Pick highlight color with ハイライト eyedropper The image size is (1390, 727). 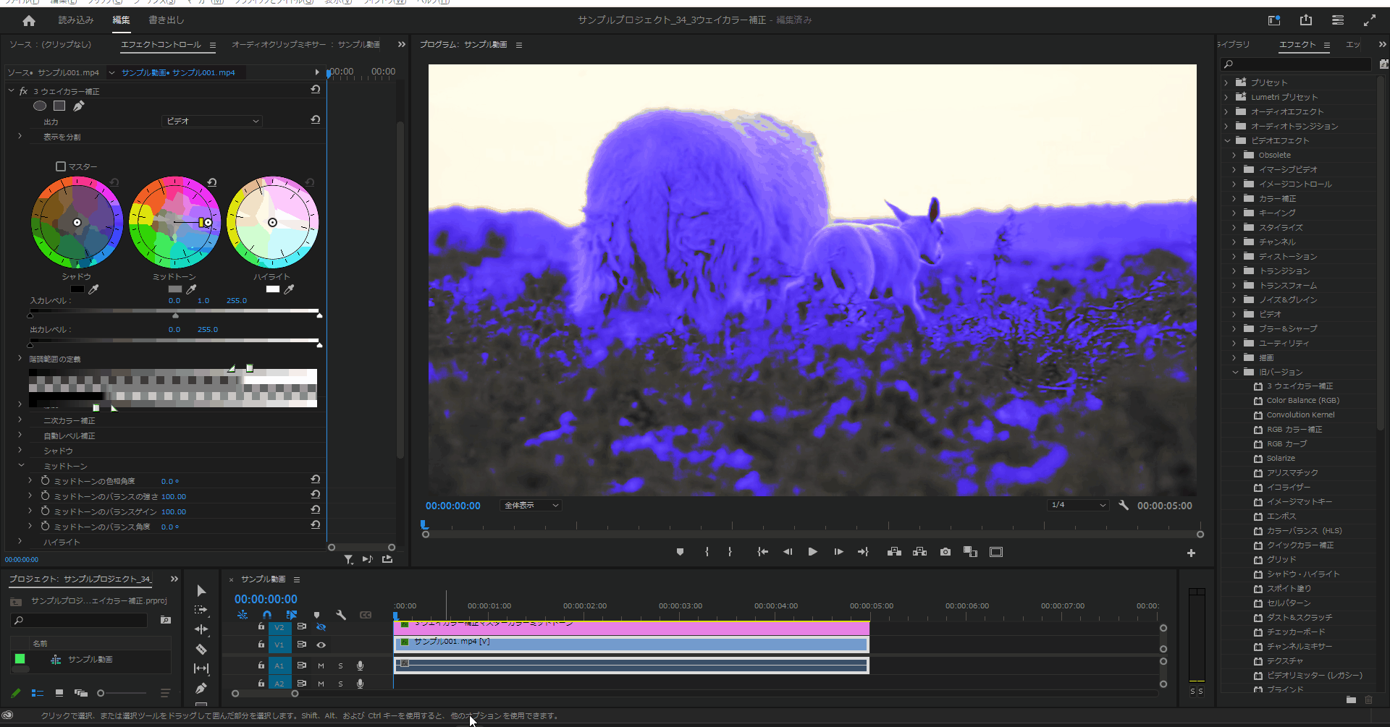click(x=289, y=289)
